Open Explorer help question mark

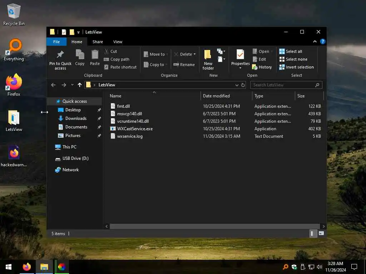[323, 41]
